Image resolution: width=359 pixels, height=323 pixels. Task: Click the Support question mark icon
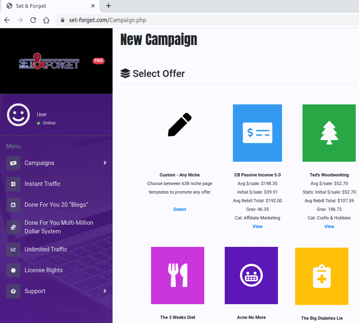coord(13,291)
